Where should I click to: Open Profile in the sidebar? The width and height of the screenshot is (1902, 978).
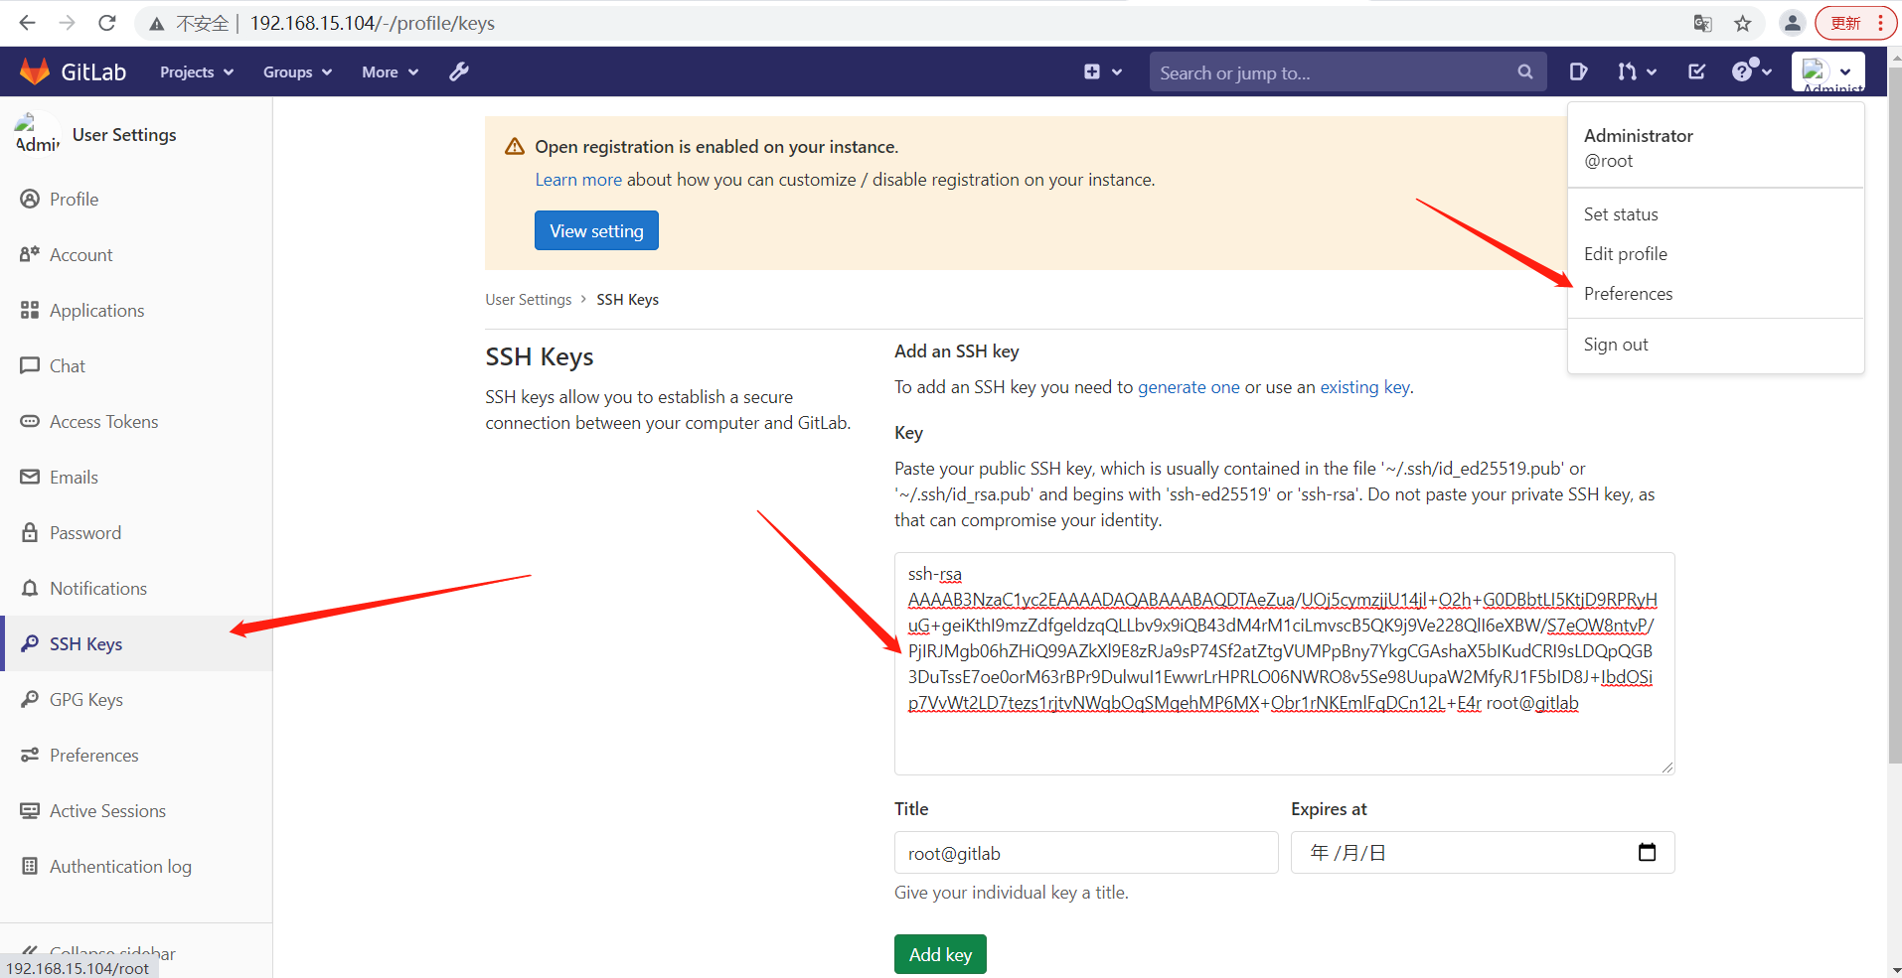[136, 199]
